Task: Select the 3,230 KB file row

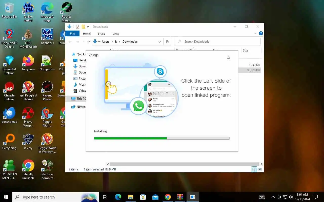Action: click(x=249, y=65)
